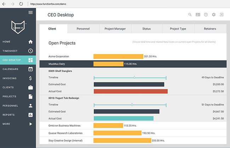Click the Invoicing dollar sign icon
Screen dimensions: 230x148
[x=30, y=78]
